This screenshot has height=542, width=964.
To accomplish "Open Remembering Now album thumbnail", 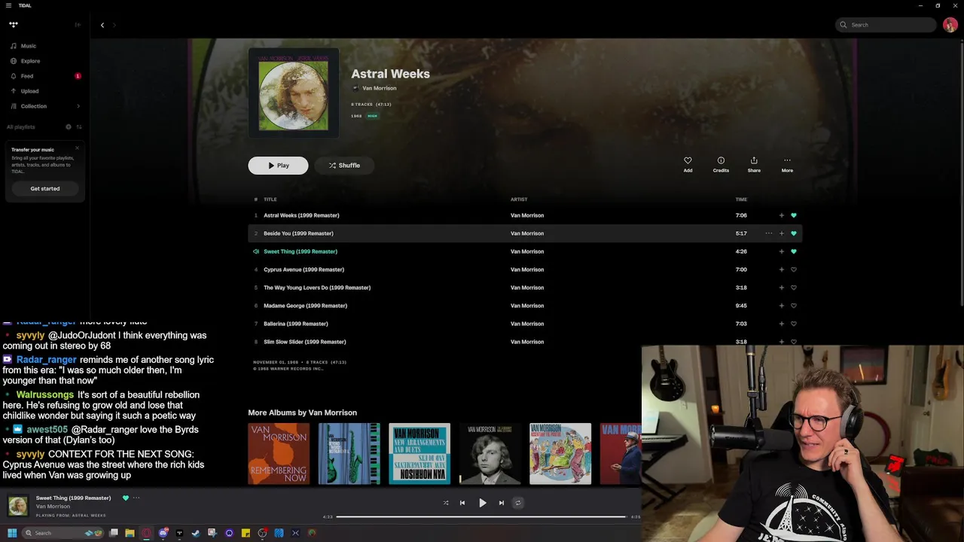I will 279,454.
